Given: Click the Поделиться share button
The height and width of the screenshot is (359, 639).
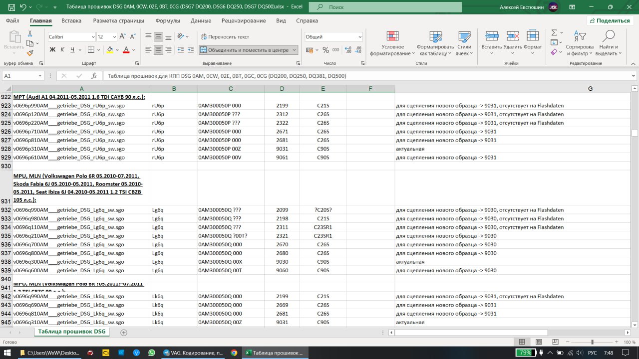Looking at the screenshot, I should point(610,20).
